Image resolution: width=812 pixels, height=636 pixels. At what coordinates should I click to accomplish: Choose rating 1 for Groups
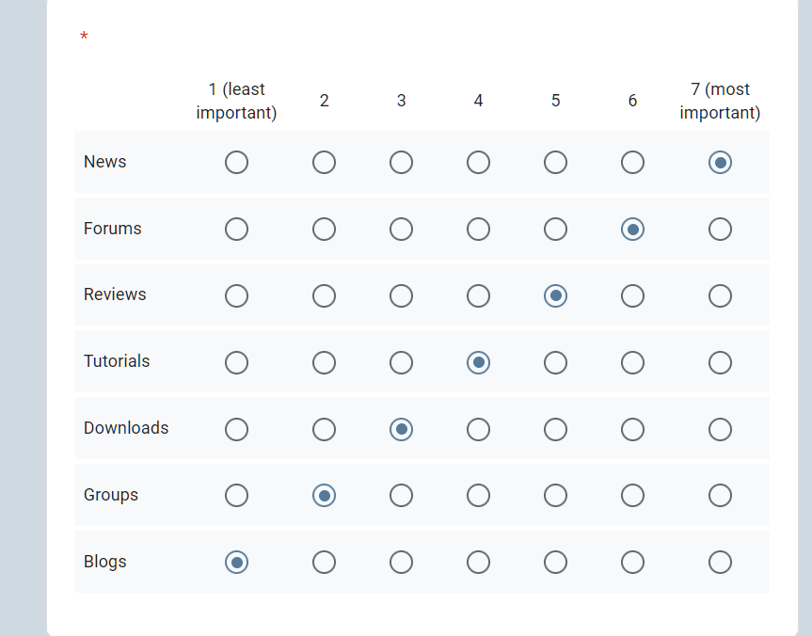coord(237,496)
